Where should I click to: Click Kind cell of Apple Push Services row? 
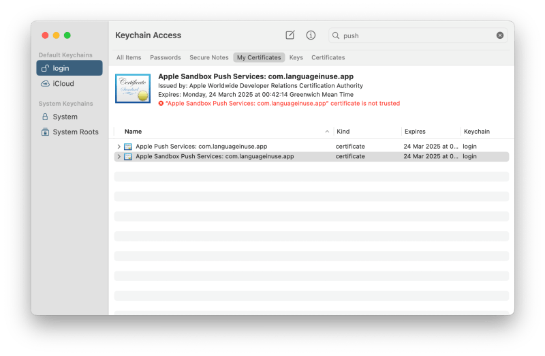[x=350, y=147]
